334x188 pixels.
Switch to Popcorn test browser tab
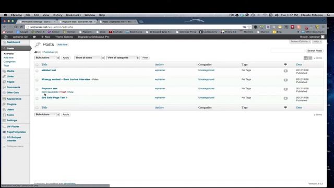(77, 22)
